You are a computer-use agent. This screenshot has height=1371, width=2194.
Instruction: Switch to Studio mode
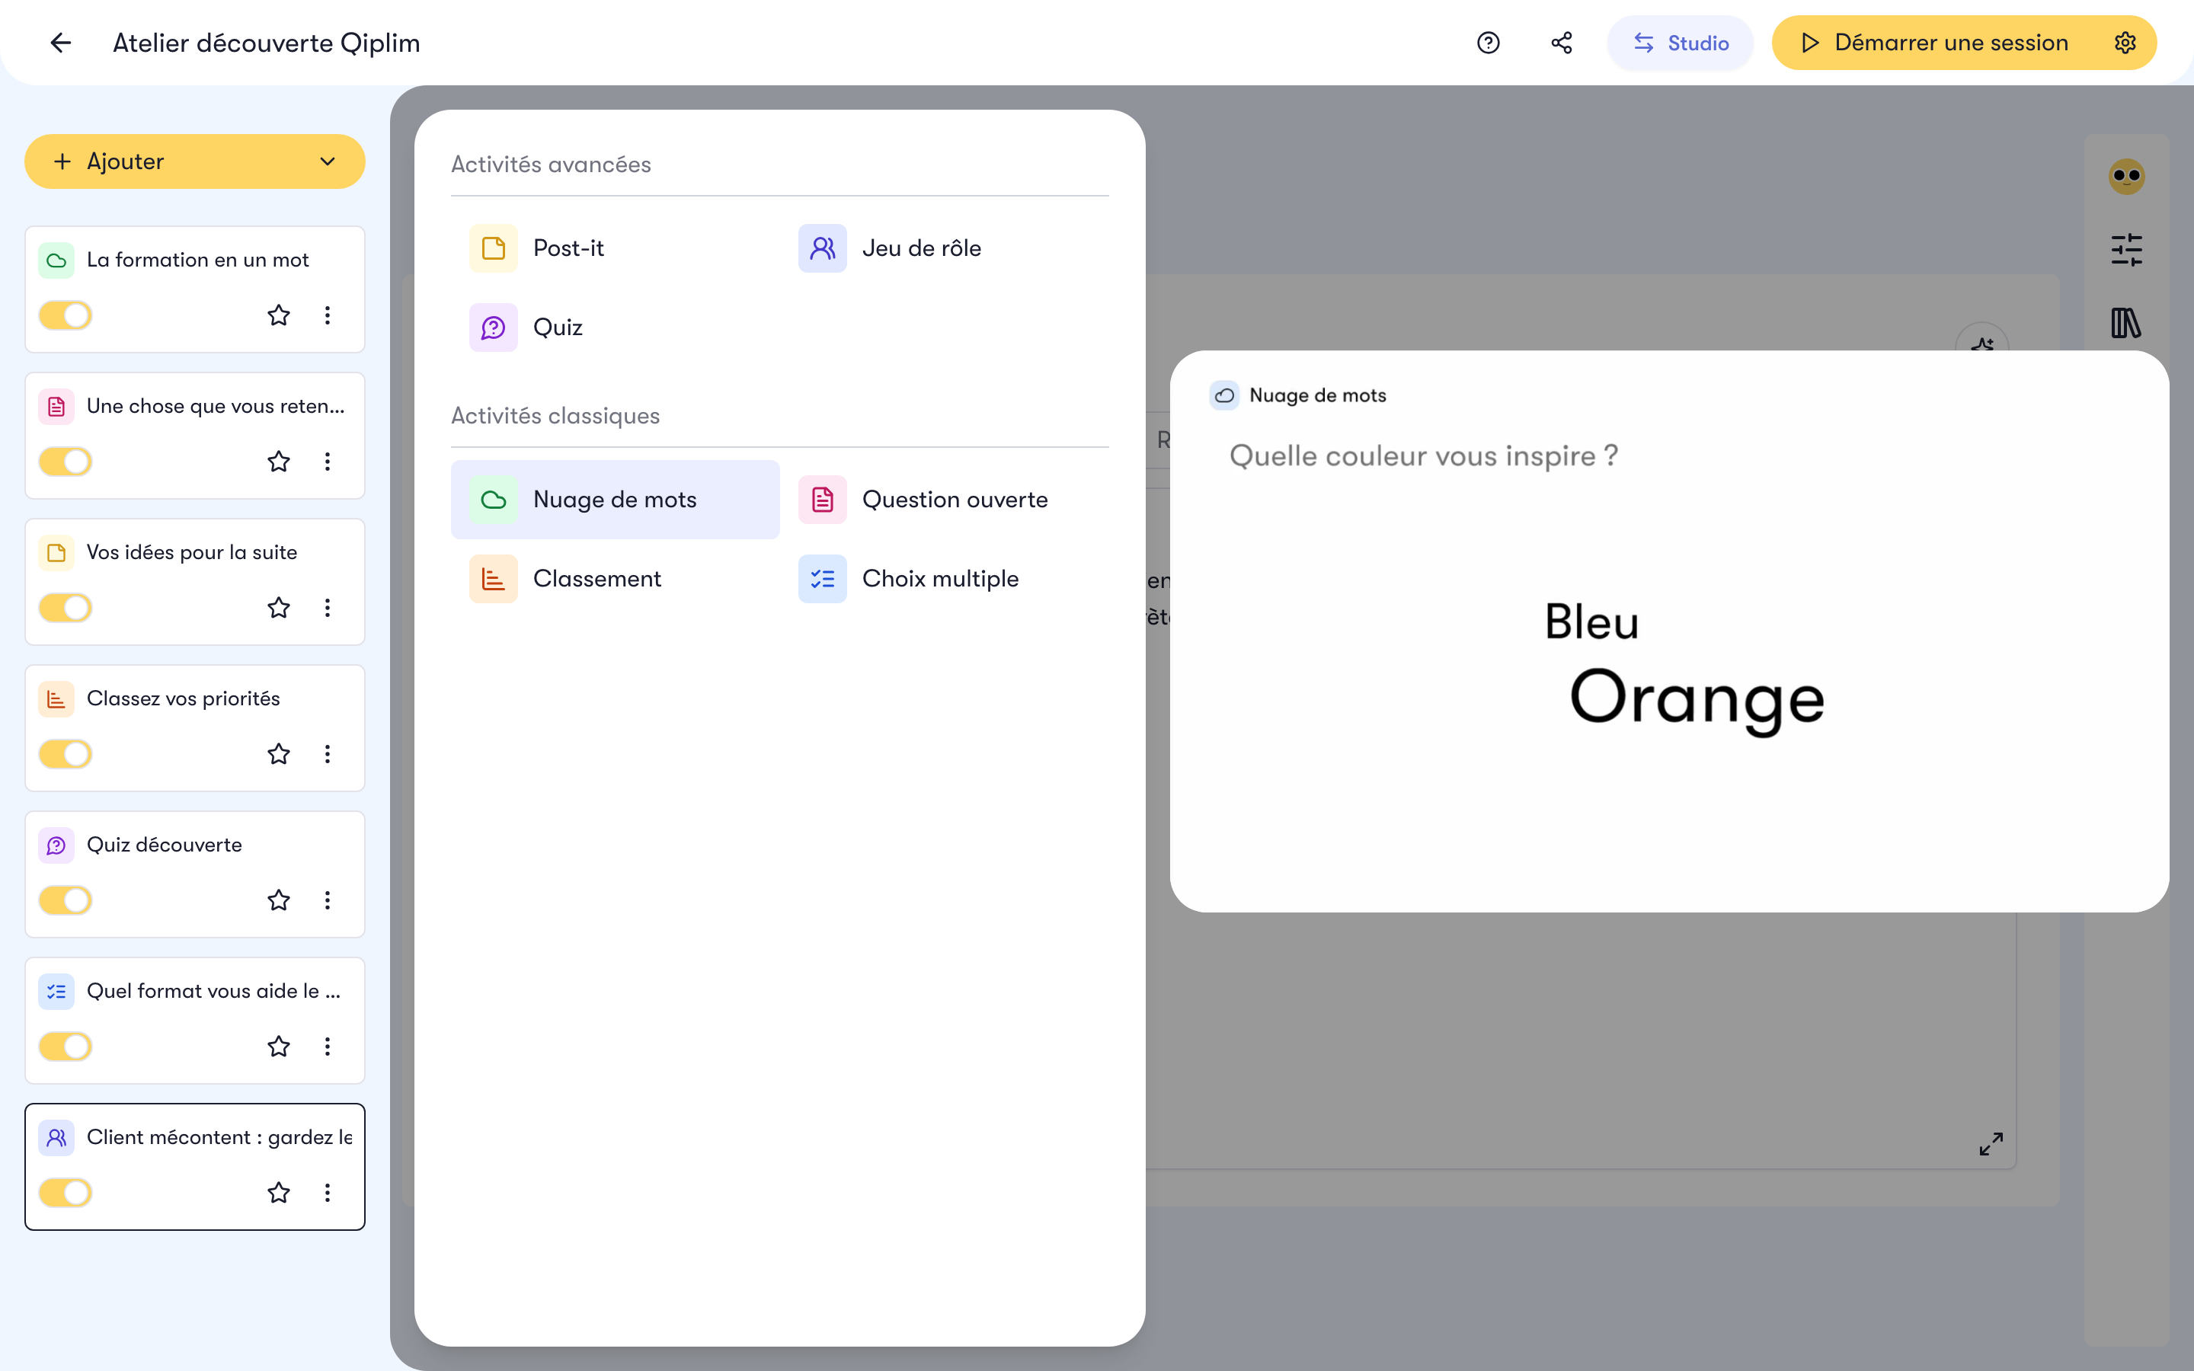click(x=1680, y=43)
